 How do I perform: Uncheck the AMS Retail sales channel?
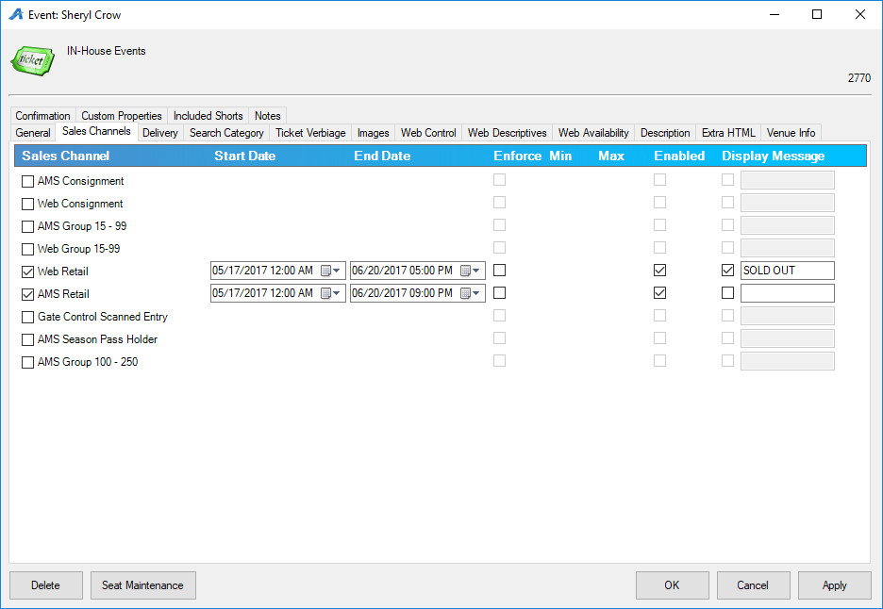tap(27, 294)
